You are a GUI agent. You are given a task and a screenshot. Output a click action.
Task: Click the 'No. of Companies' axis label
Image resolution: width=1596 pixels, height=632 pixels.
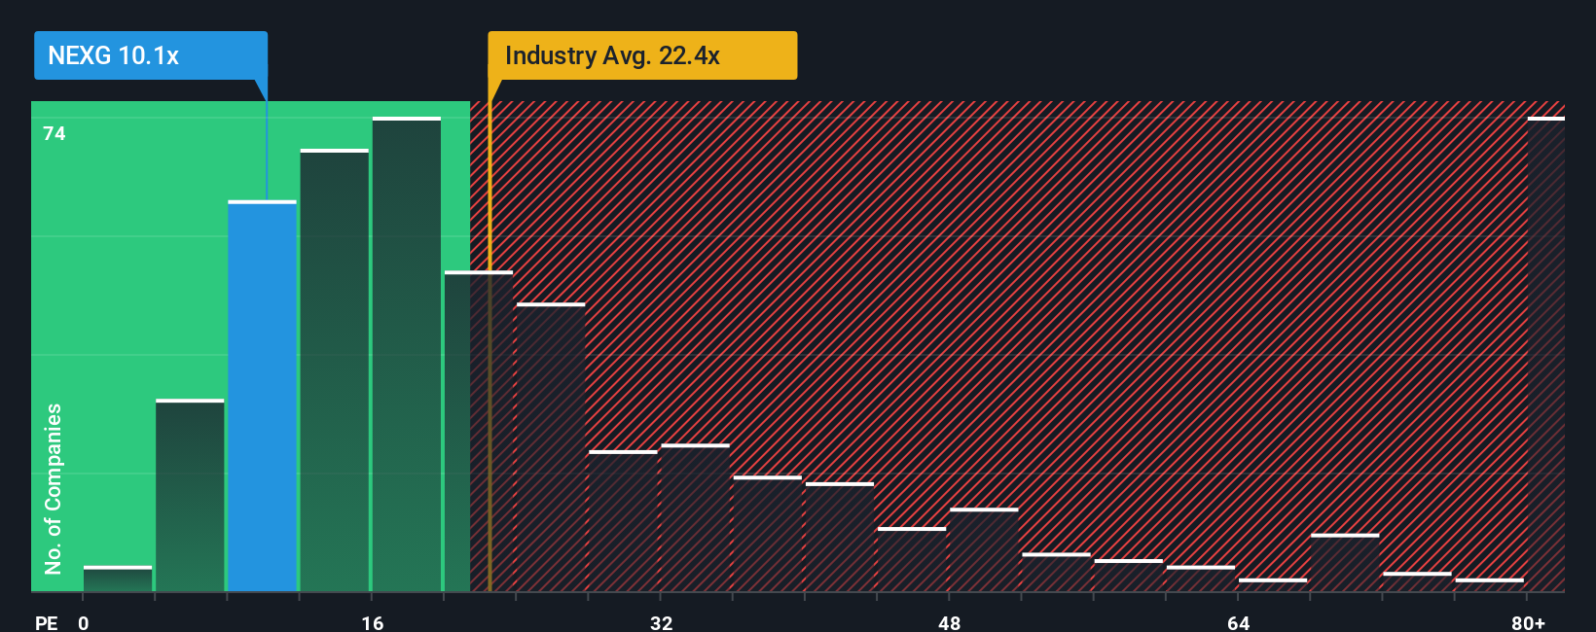53,489
